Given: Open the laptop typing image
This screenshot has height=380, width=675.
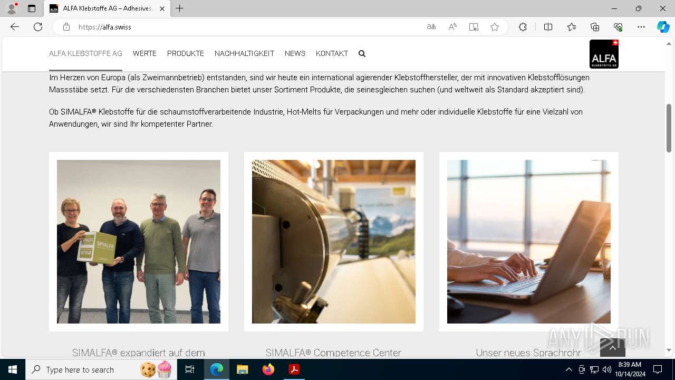Looking at the screenshot, I should pos(529,242).
